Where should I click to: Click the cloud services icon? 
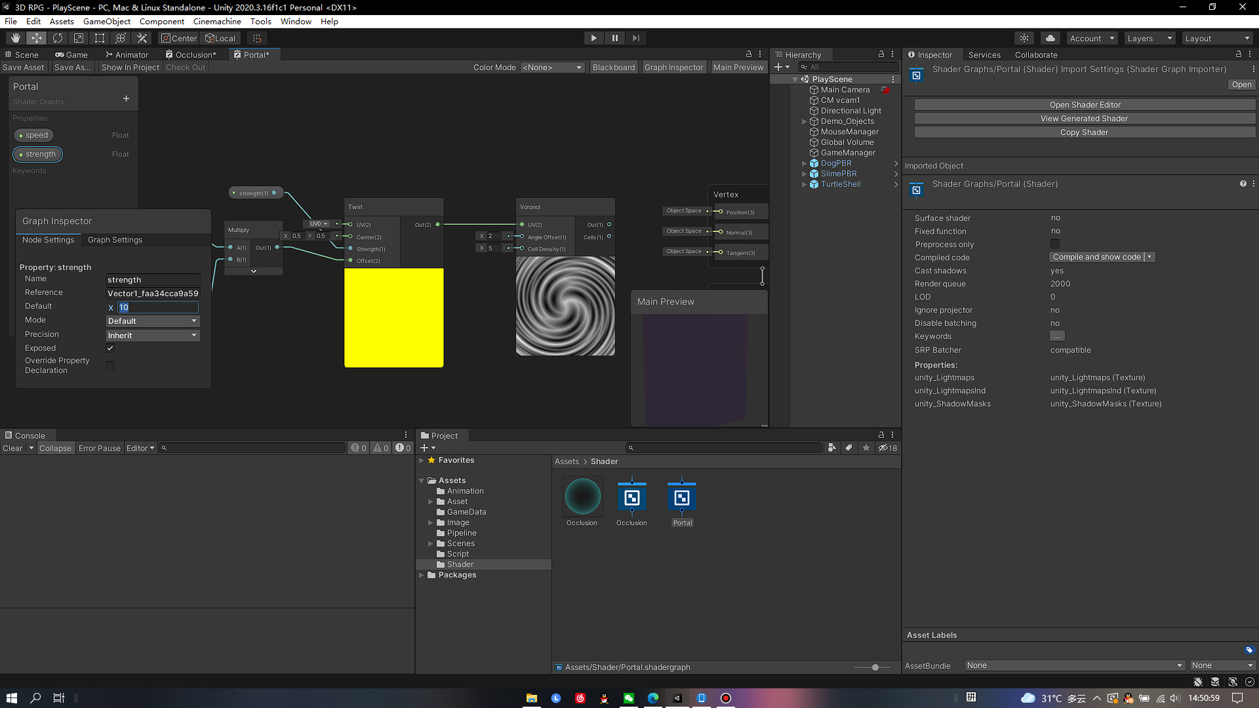tap(1050, 38)
